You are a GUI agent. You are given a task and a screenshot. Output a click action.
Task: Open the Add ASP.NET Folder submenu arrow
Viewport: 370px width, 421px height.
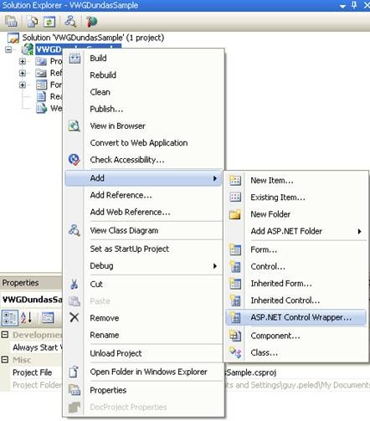click(x=360, y=231)
